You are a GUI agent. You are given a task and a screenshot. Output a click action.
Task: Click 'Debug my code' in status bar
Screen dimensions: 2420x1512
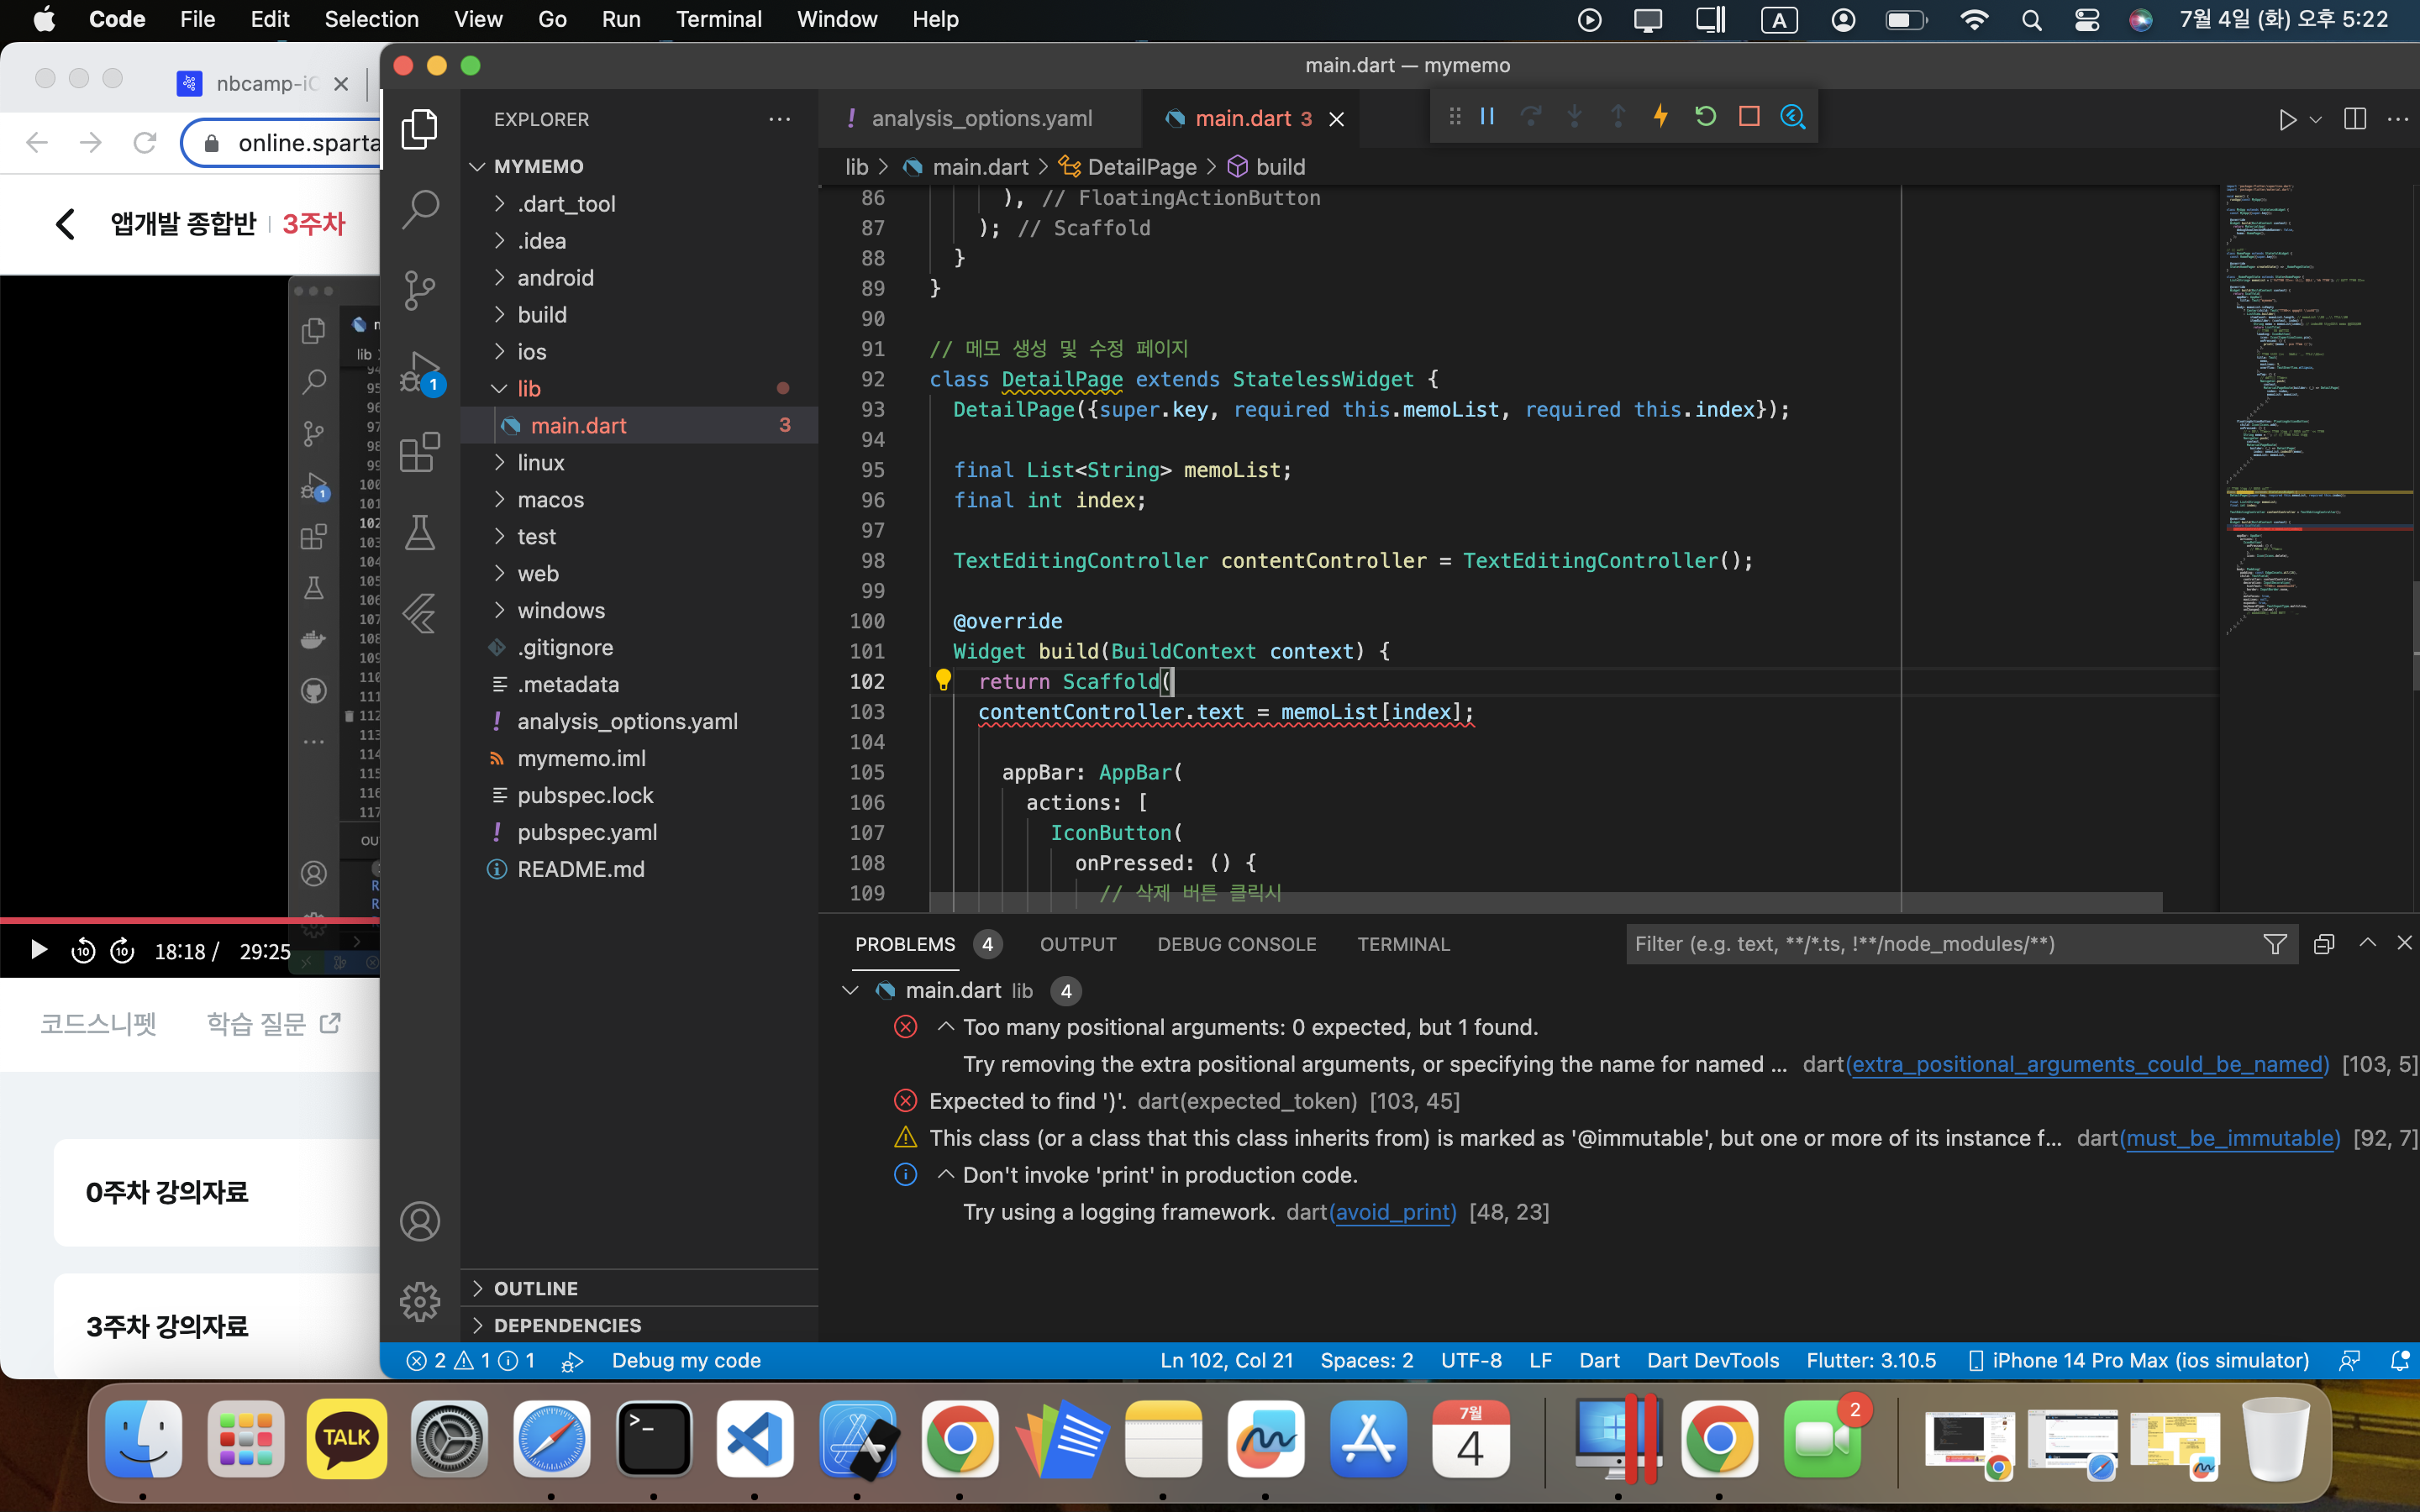[x=686, y=1360]
